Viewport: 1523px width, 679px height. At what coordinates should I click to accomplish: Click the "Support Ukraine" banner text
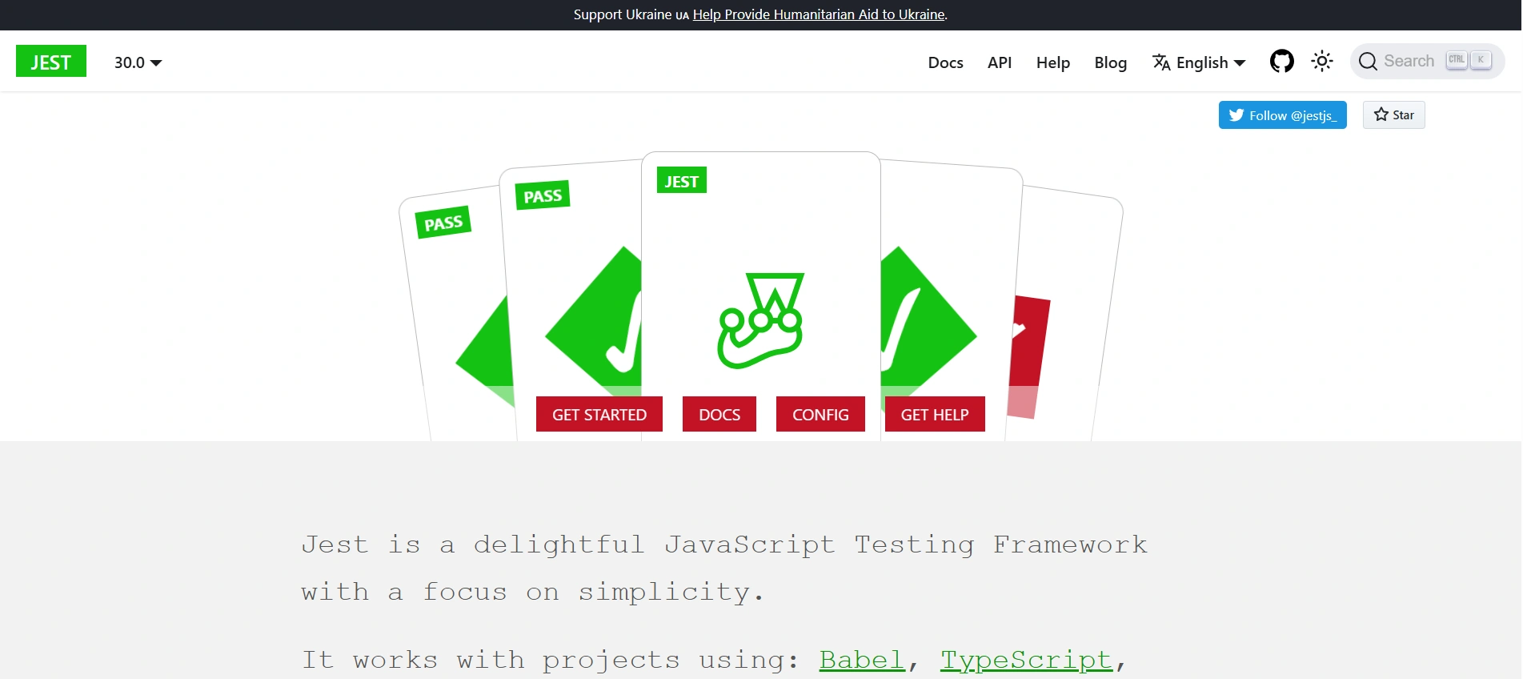[x=623, y=14]
